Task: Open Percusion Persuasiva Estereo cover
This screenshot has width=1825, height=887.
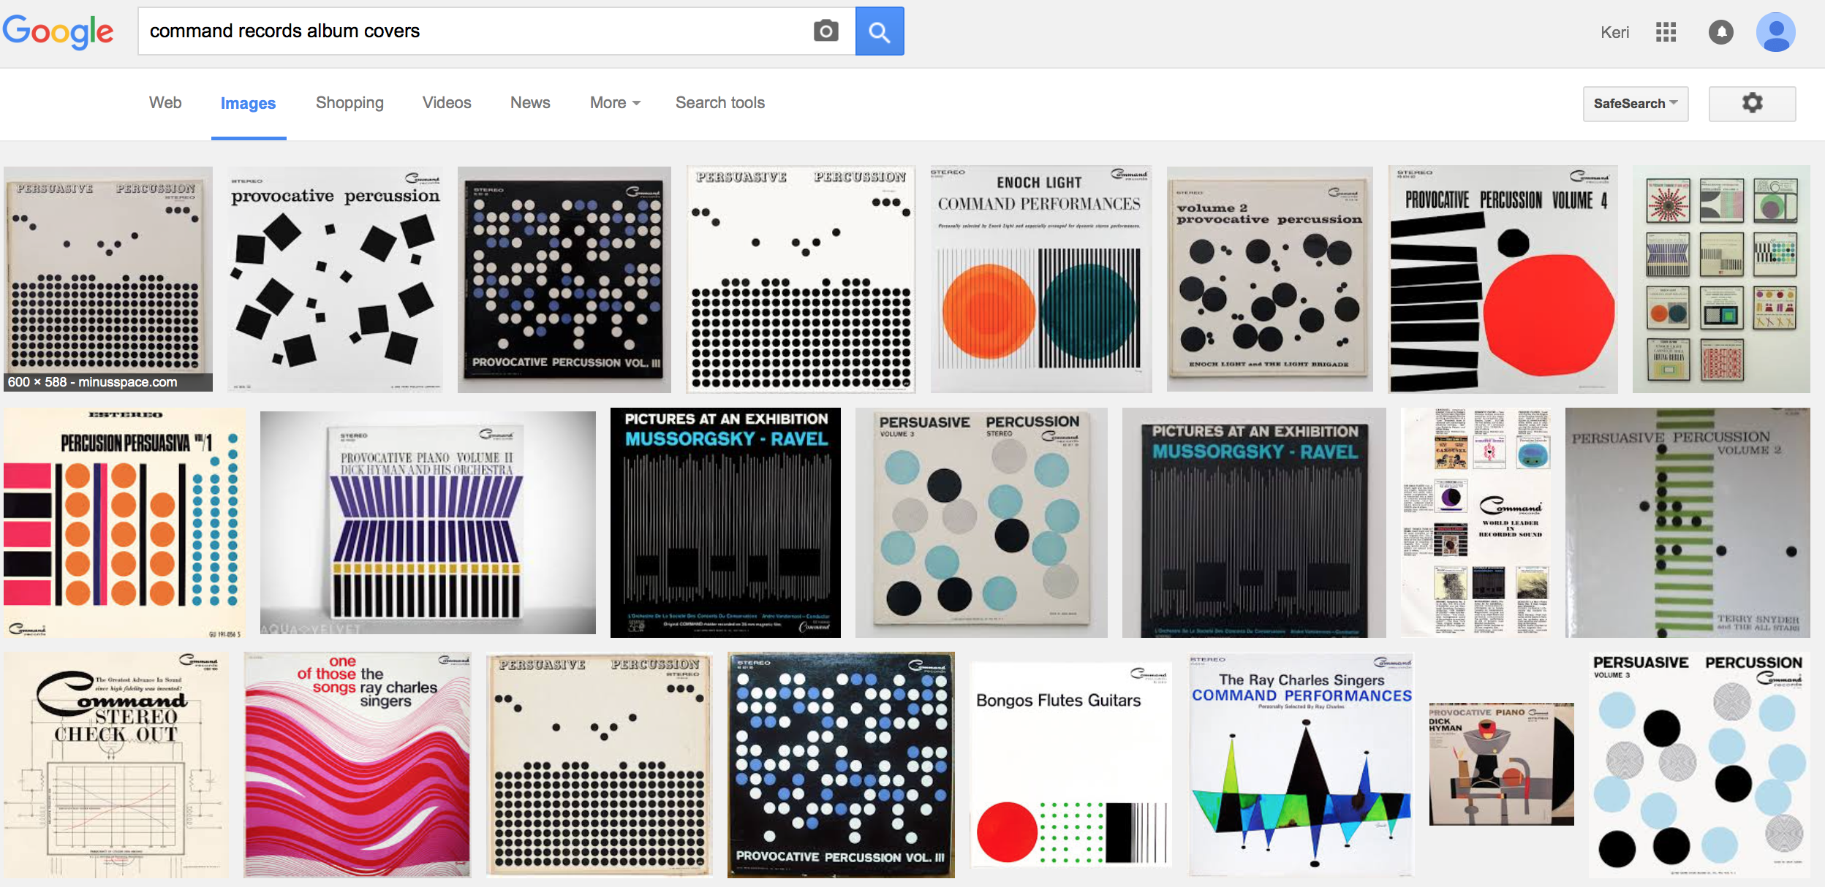Action: [124, 523]
